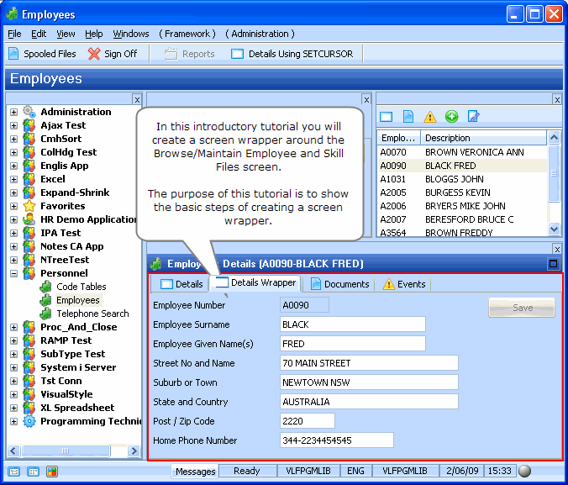
Task: Switch to the Documents tab
Action: point(339,284)
